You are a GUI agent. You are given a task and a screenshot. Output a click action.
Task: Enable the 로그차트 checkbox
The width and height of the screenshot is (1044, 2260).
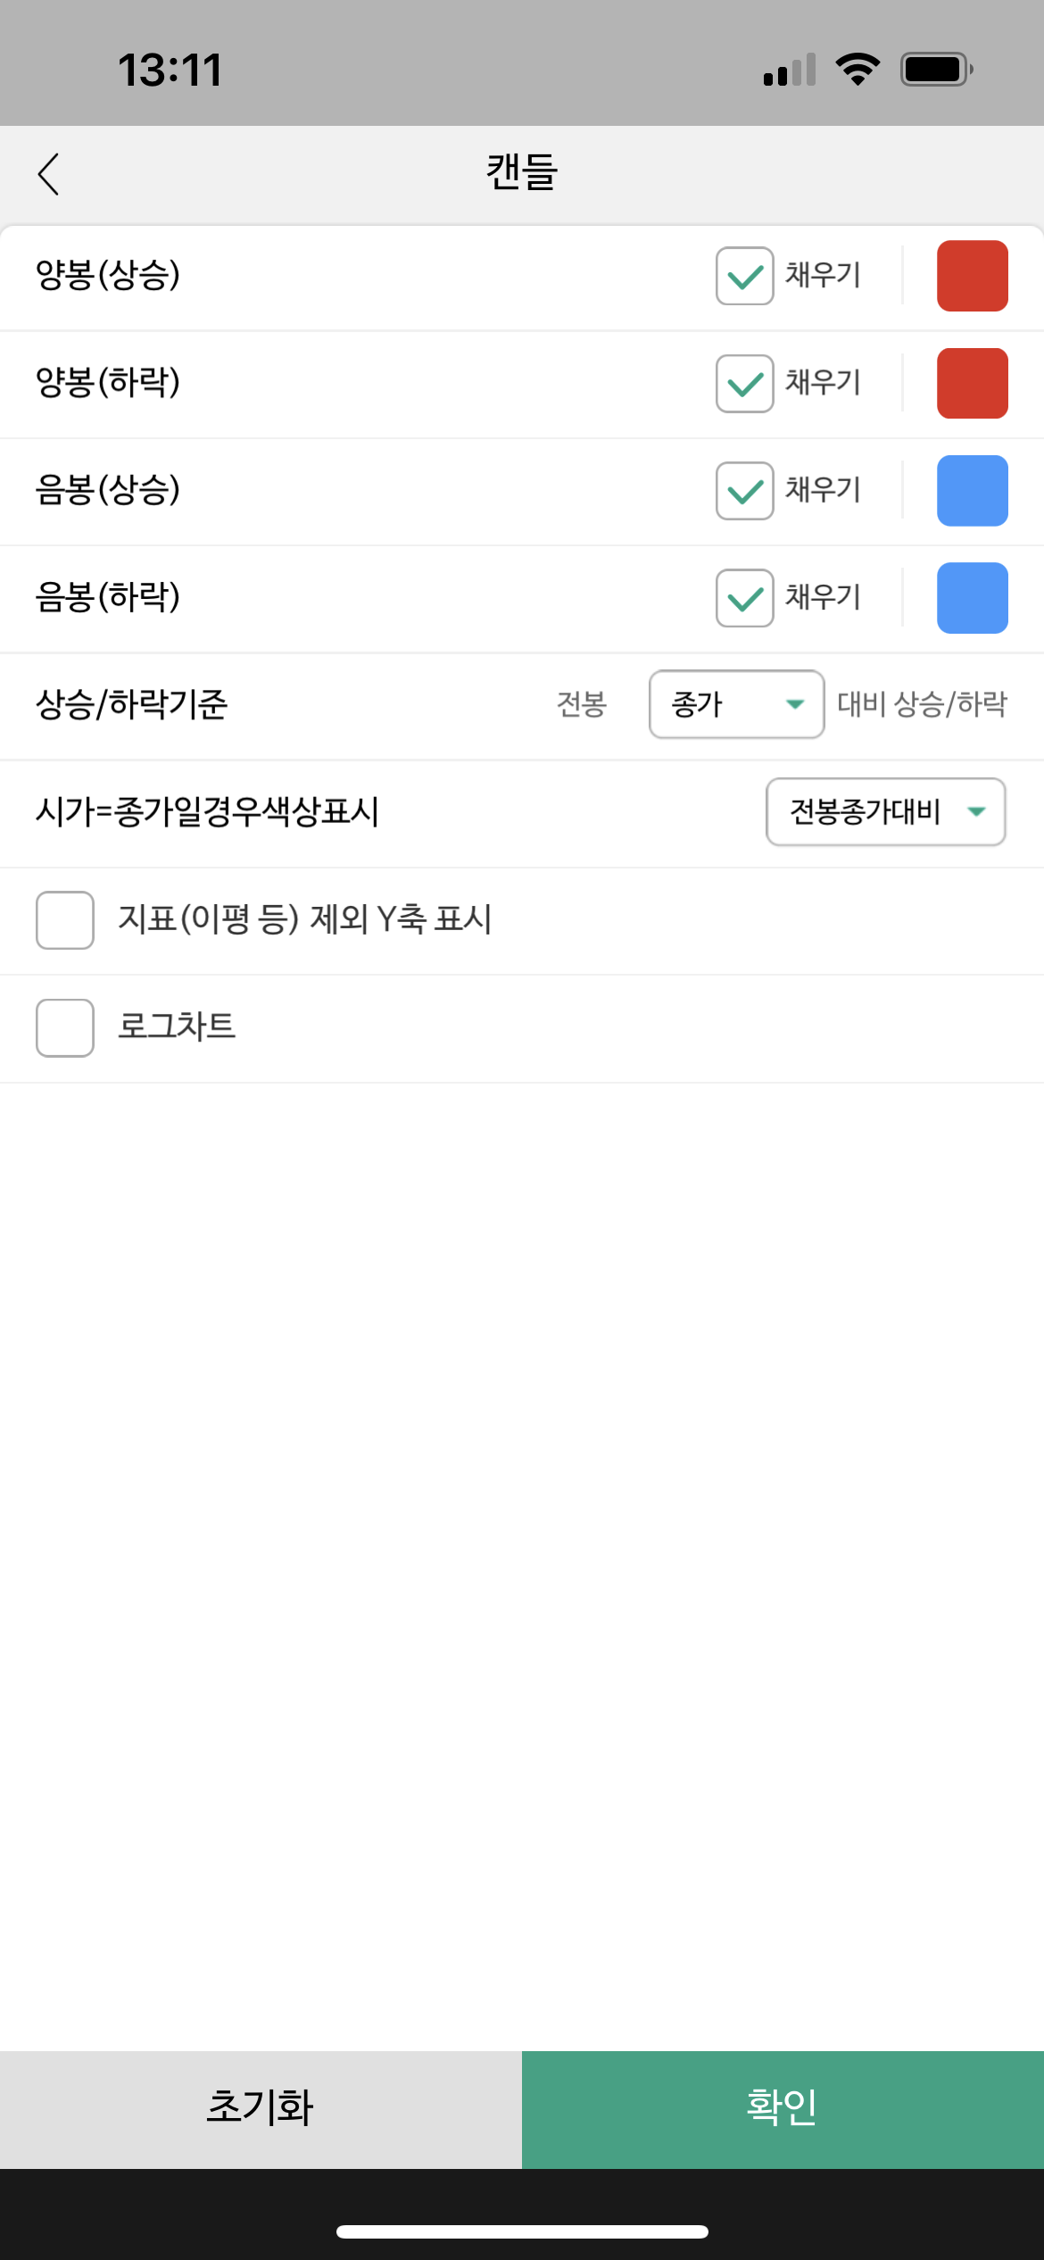(x=65, y=1028)
